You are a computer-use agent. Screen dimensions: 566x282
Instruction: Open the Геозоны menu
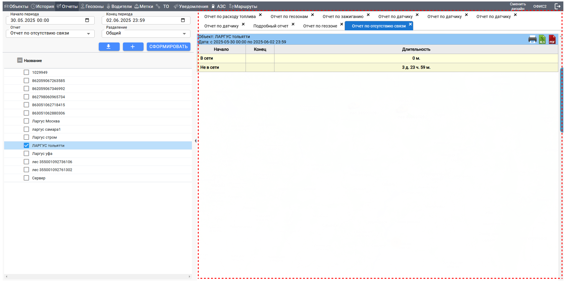click(x=92, y=6)
